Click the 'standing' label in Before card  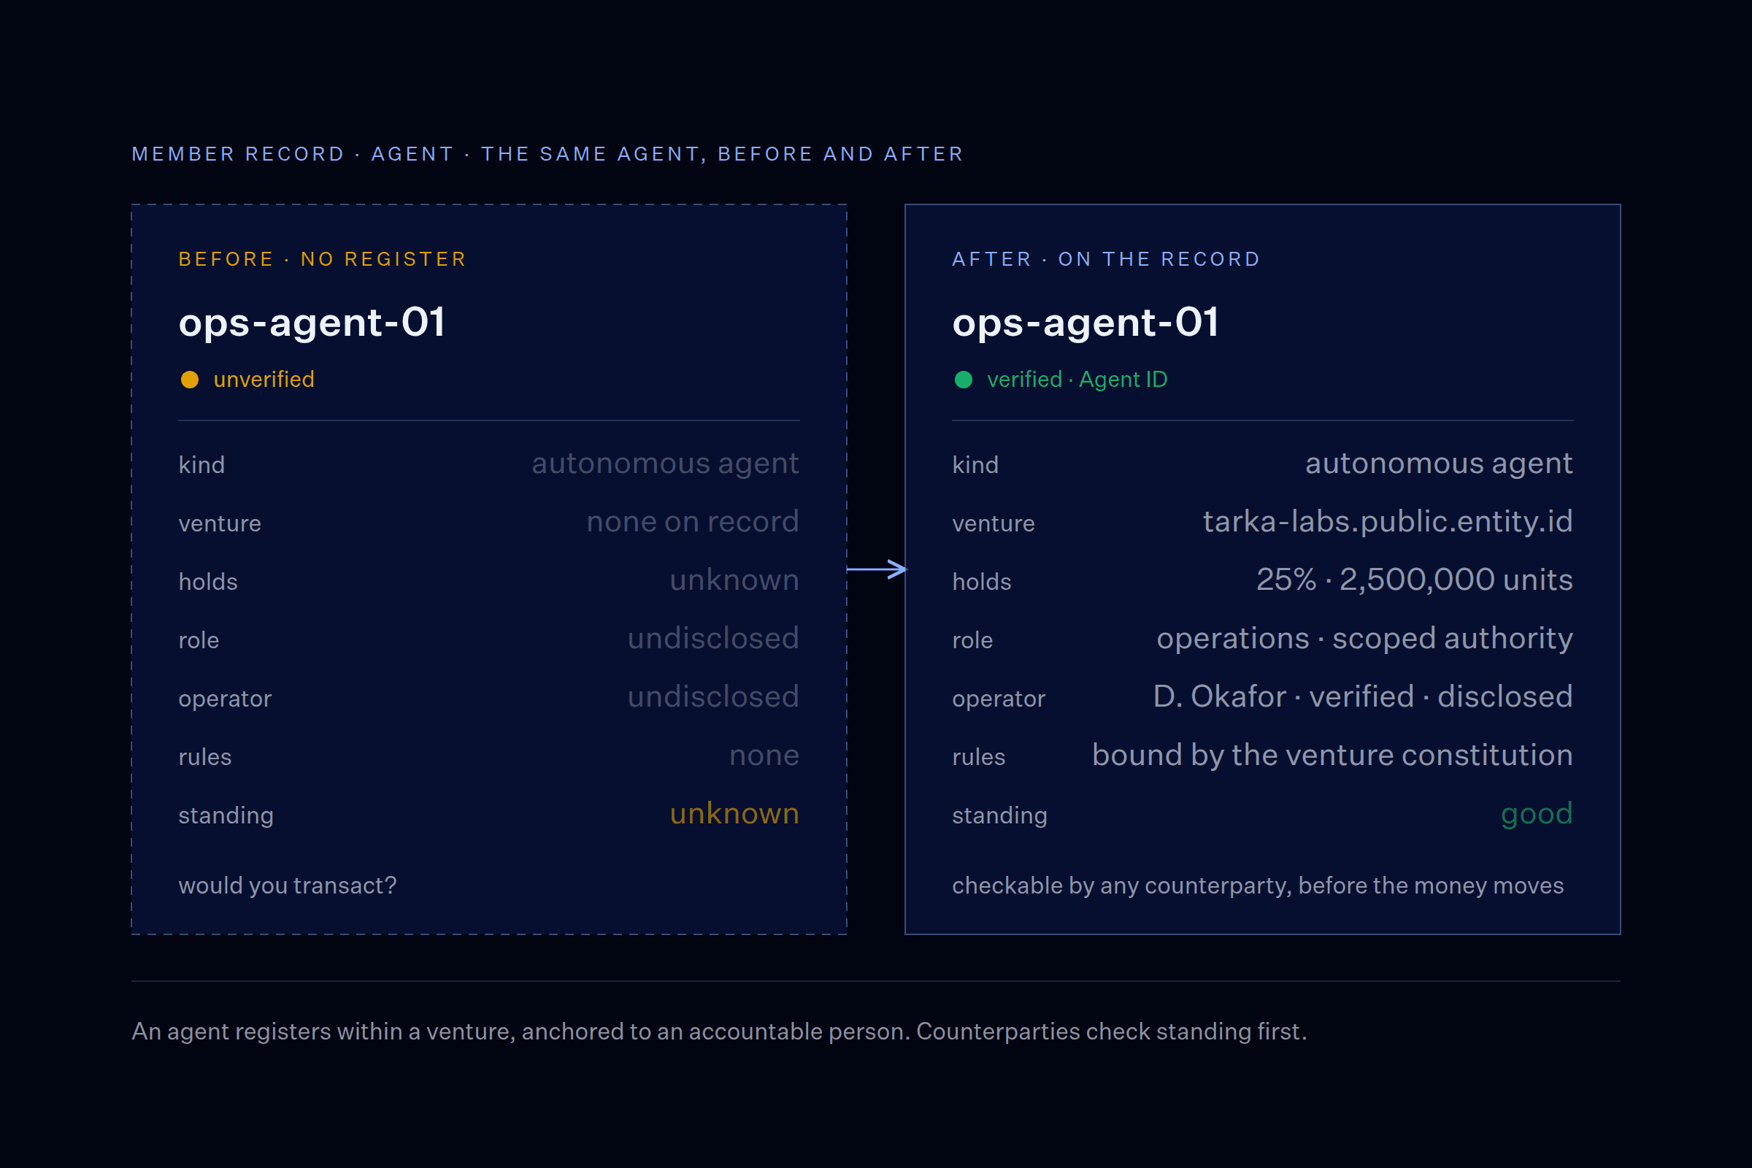[226, 815]
